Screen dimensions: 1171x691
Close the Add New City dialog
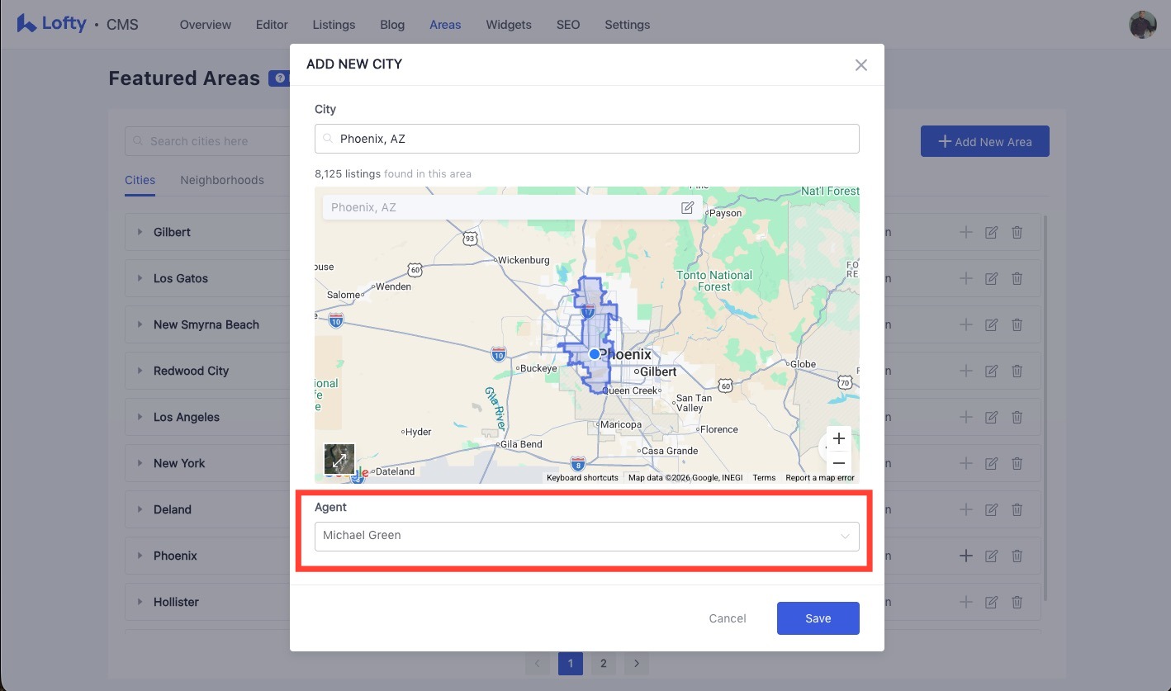860,65
